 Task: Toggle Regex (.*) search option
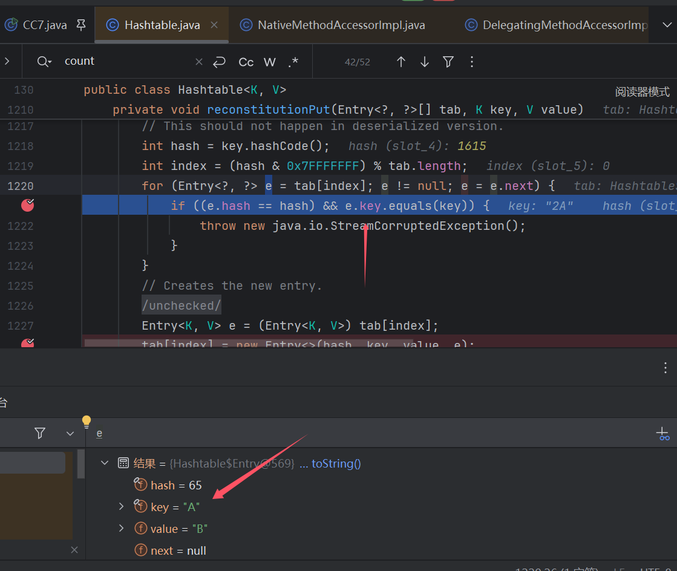coord(293,62)
